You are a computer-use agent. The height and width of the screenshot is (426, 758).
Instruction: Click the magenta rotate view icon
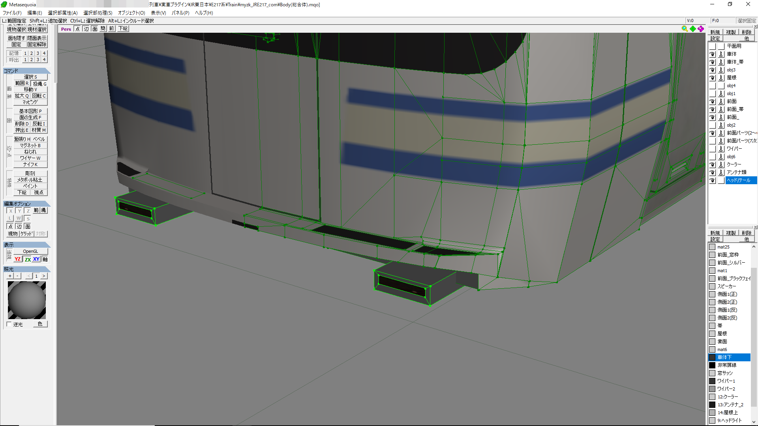(701, 29)
